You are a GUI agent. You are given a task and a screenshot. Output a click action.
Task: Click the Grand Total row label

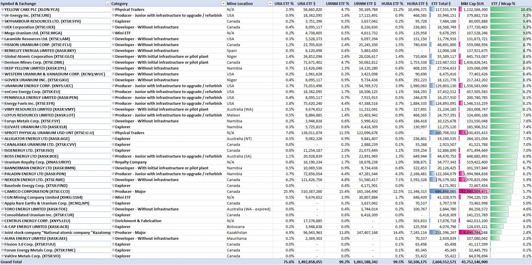coord(11,262)
